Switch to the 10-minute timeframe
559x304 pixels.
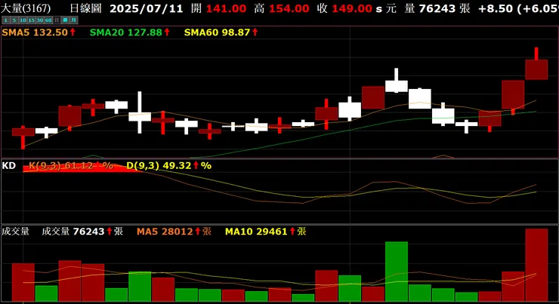coord(23,20)
